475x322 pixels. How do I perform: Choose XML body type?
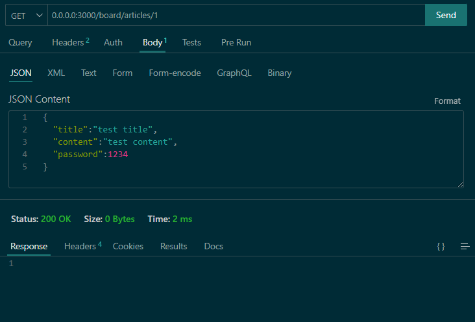56,73
